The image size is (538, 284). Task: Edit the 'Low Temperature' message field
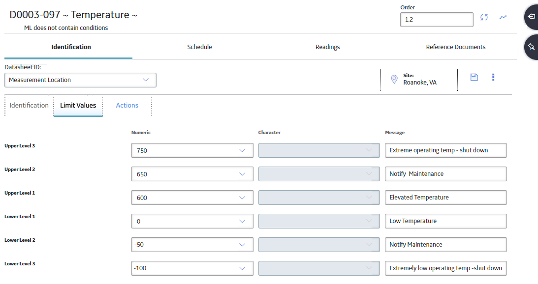(x=445, y=221)
